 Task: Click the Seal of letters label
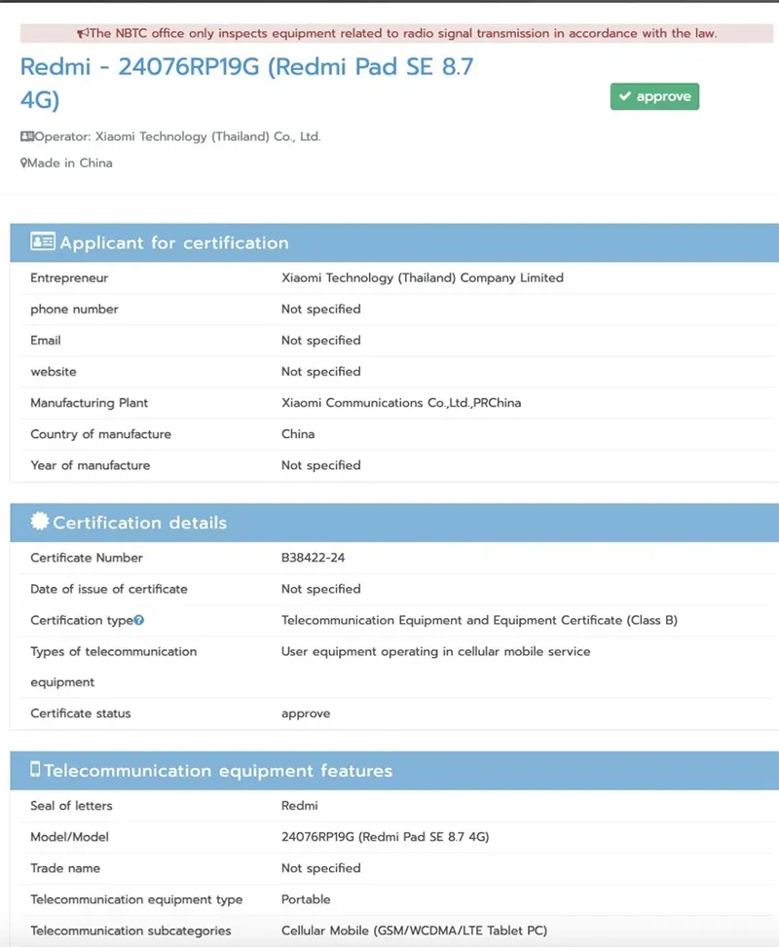(72, 806)
